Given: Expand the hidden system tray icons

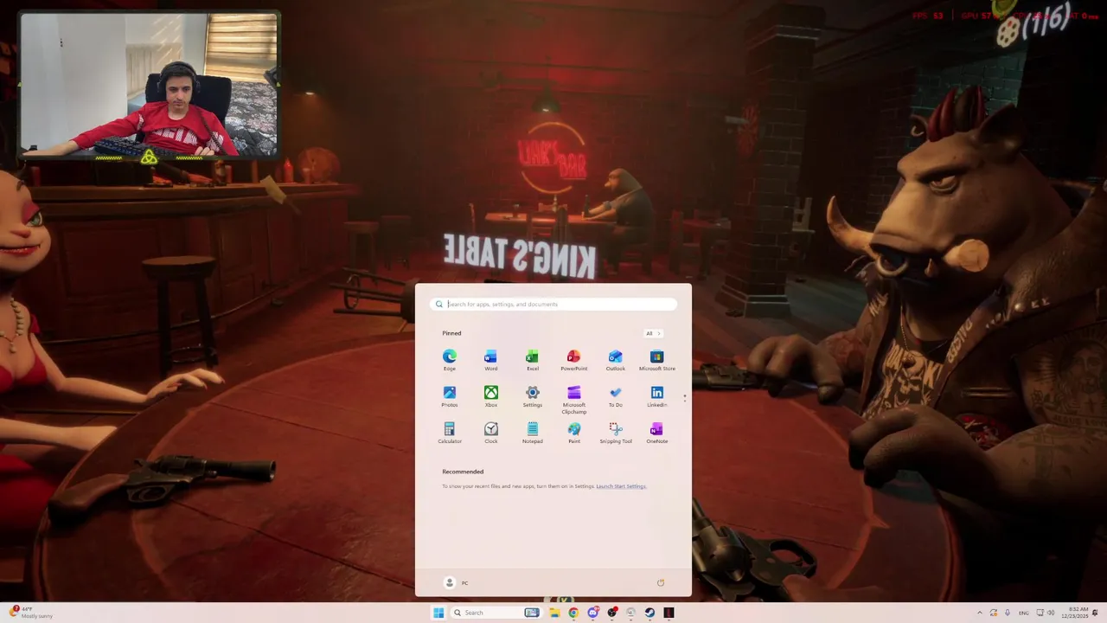Looking at the screenshot, I should coord(980,613).
